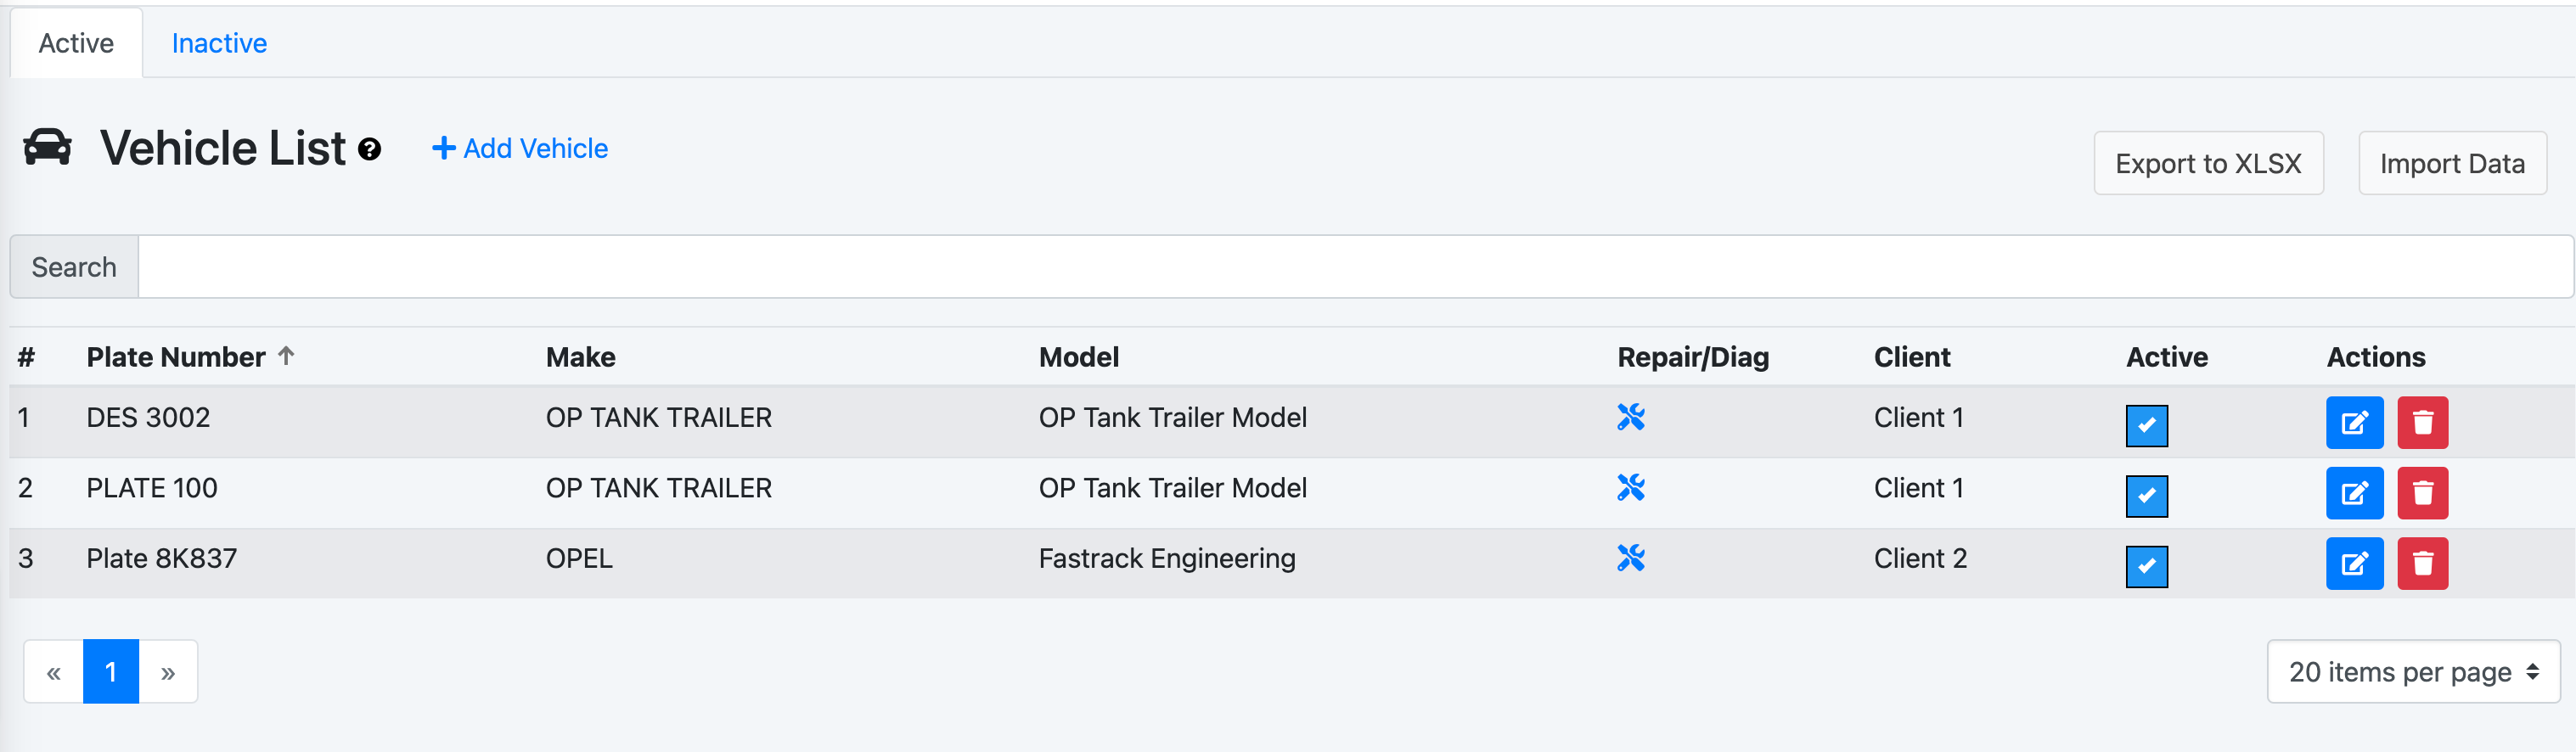Delete the Plate 8K837 vehicle
2576x752 pixels.
tap(2422, 563)
